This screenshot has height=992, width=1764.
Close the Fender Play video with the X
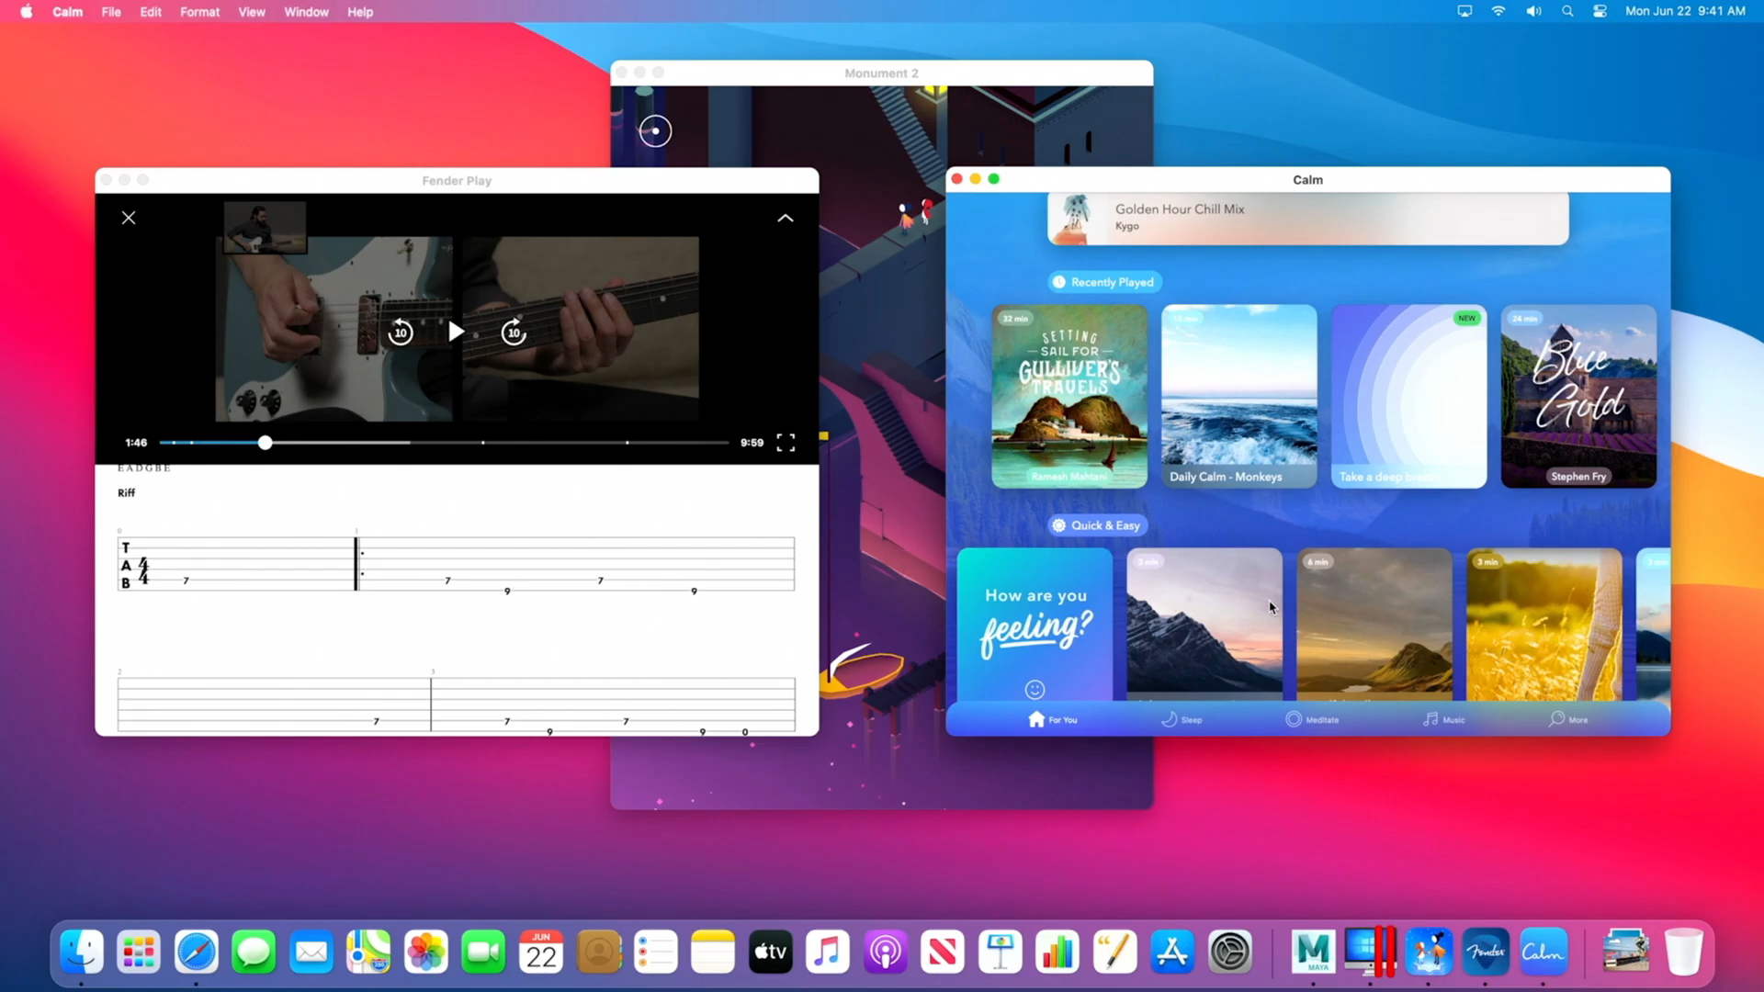(129, 218)
